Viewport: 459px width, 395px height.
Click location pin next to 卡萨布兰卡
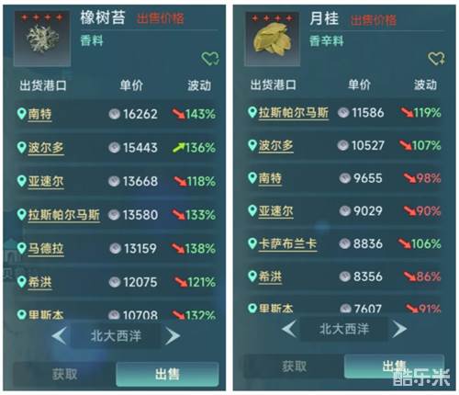tap(252, 243)
